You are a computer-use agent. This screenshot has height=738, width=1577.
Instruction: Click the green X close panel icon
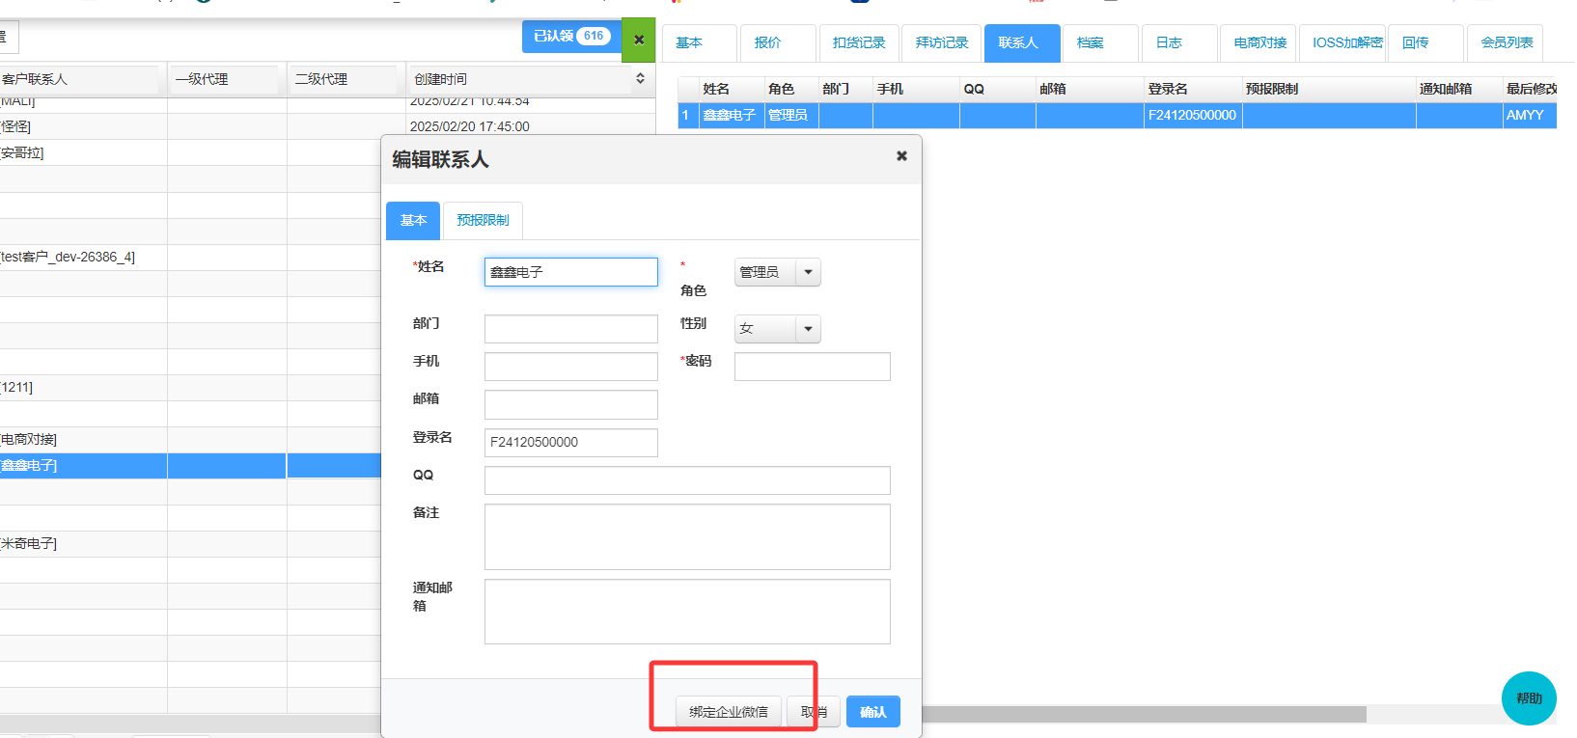pos(638,40)
